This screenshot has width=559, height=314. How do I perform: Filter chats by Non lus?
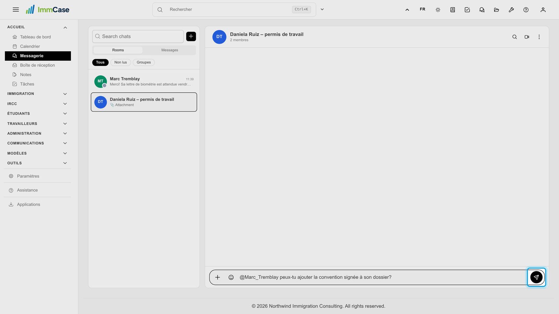coord(121,62)
